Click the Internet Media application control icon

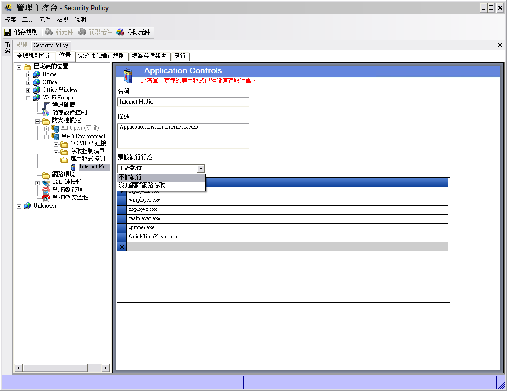[x=73, y=167]
